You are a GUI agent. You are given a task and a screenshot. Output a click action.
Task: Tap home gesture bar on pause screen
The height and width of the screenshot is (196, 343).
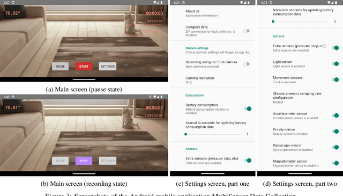pos(84,79)
